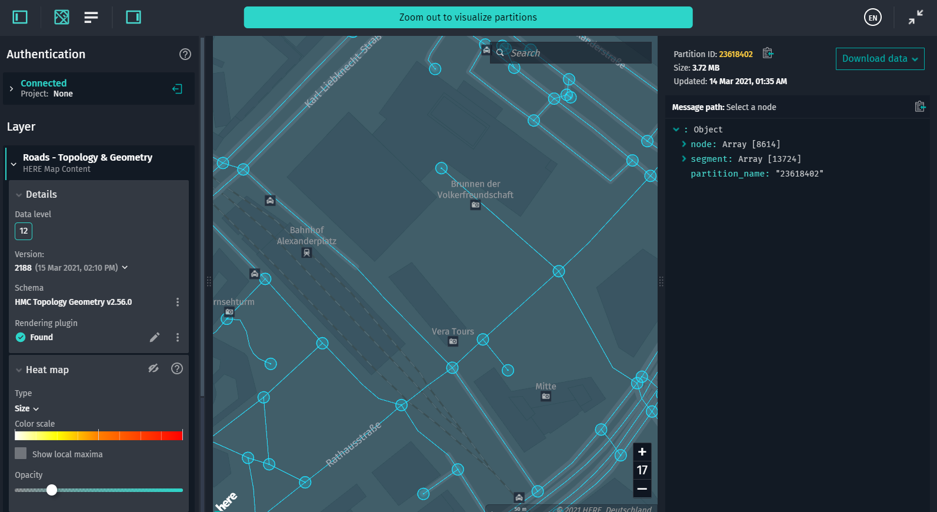Click partition_name value "23618402"

799,174
